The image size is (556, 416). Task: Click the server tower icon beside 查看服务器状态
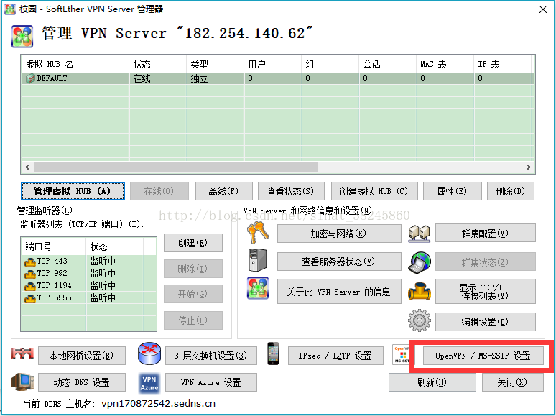256,261
